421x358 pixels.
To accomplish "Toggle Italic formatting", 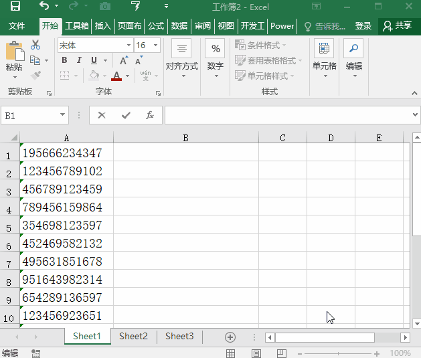I will pyautogui.click(x=79, y=60).
